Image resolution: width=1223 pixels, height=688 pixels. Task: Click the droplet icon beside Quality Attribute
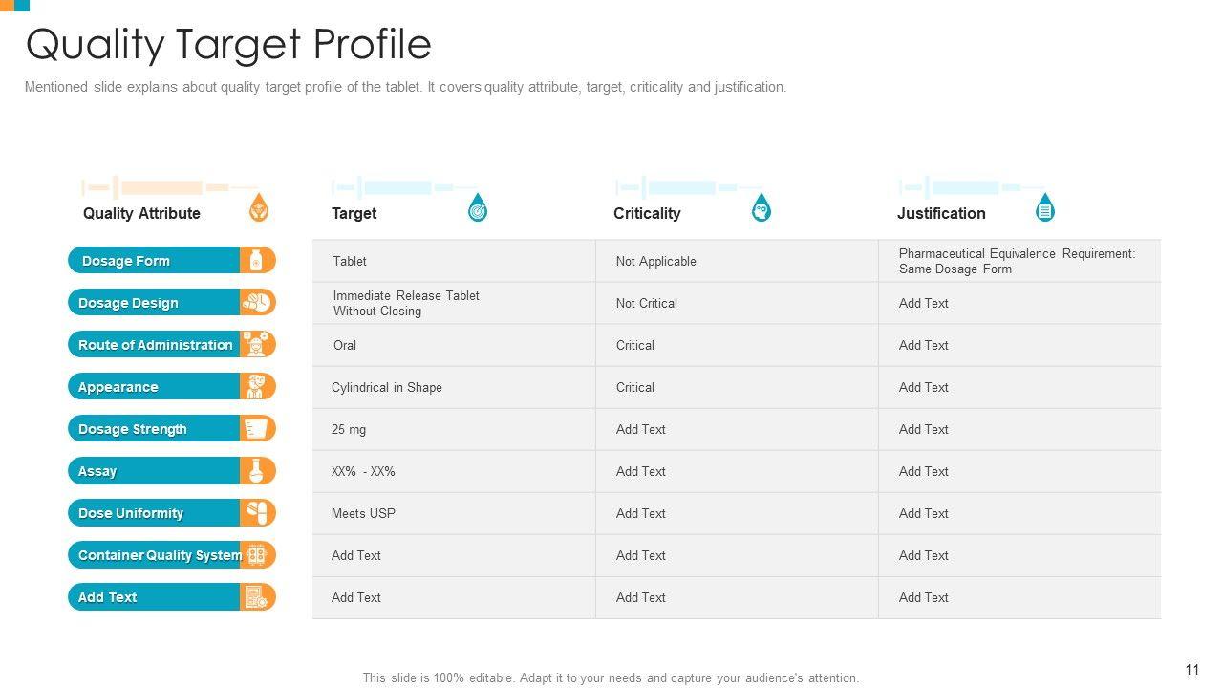click(259, 208)
